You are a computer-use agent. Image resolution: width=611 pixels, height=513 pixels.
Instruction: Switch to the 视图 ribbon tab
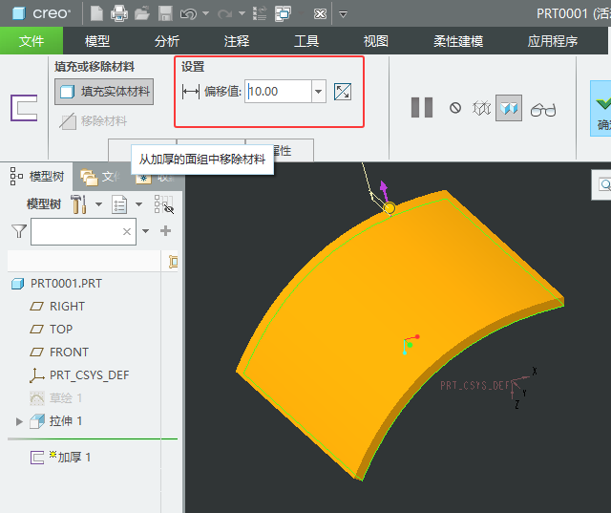pyautogui.click(x=375, y=41)
